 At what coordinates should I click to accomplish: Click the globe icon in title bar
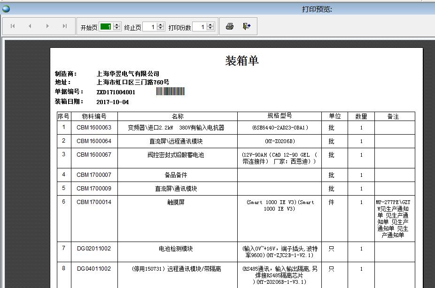pyautogui.click(x=6, y=8)
